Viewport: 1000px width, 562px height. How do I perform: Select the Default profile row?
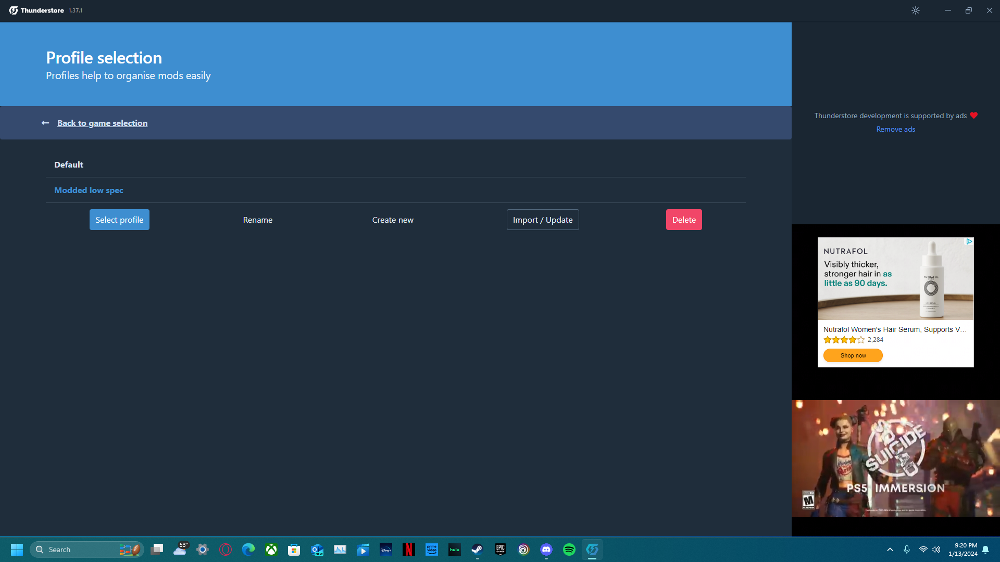(x=69, y=164)
